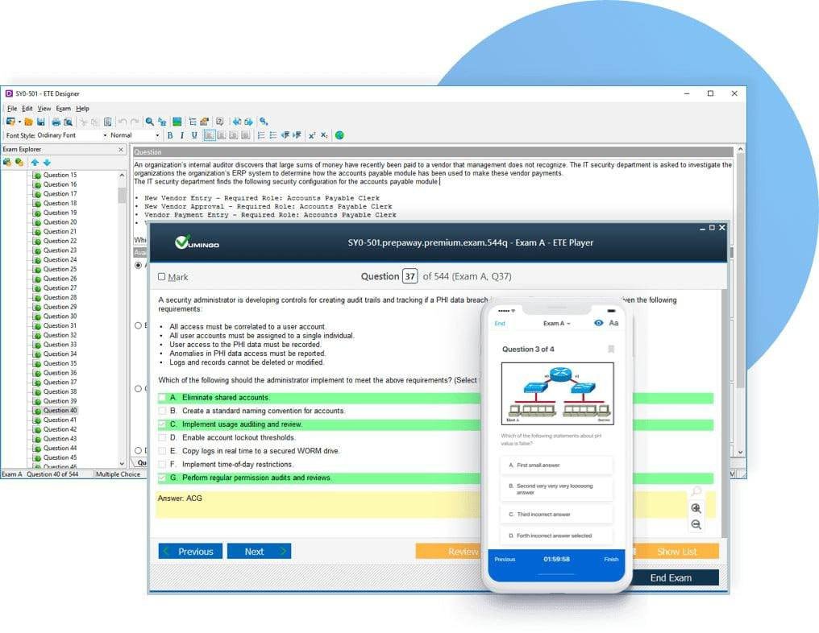819x633 pixels.
Task: Toggle underline formatting in the toolbar
Action: click(x=193, y=135)
